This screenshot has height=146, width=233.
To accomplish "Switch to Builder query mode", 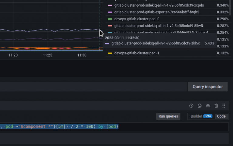I will pyautogui.click(x=196, y=116).
